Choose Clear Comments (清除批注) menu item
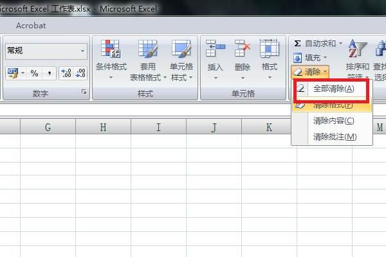 point(332,137)
